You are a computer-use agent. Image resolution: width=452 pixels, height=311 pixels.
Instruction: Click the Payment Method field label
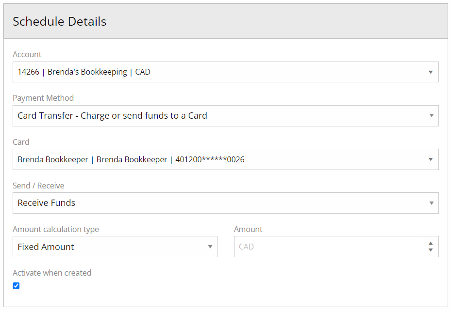(43, 98)
